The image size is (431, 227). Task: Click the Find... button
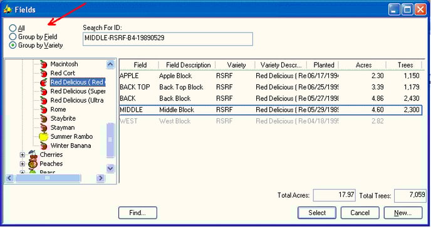pos(138,213)
